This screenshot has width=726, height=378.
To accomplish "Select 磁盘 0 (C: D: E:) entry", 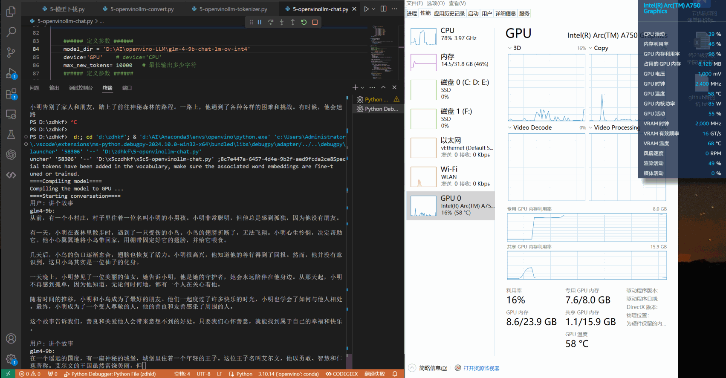I will pos(451,89).
